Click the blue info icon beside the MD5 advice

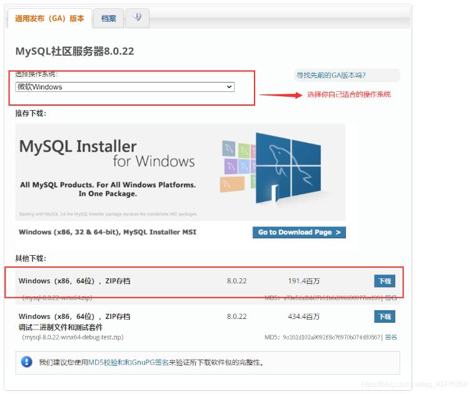pyautogui.click(x=26, y=361)
